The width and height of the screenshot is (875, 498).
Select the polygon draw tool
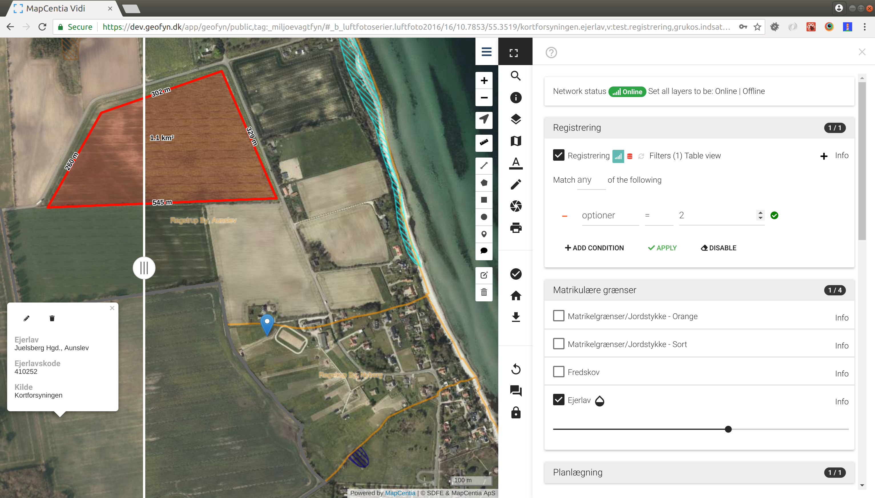point(484,183)
